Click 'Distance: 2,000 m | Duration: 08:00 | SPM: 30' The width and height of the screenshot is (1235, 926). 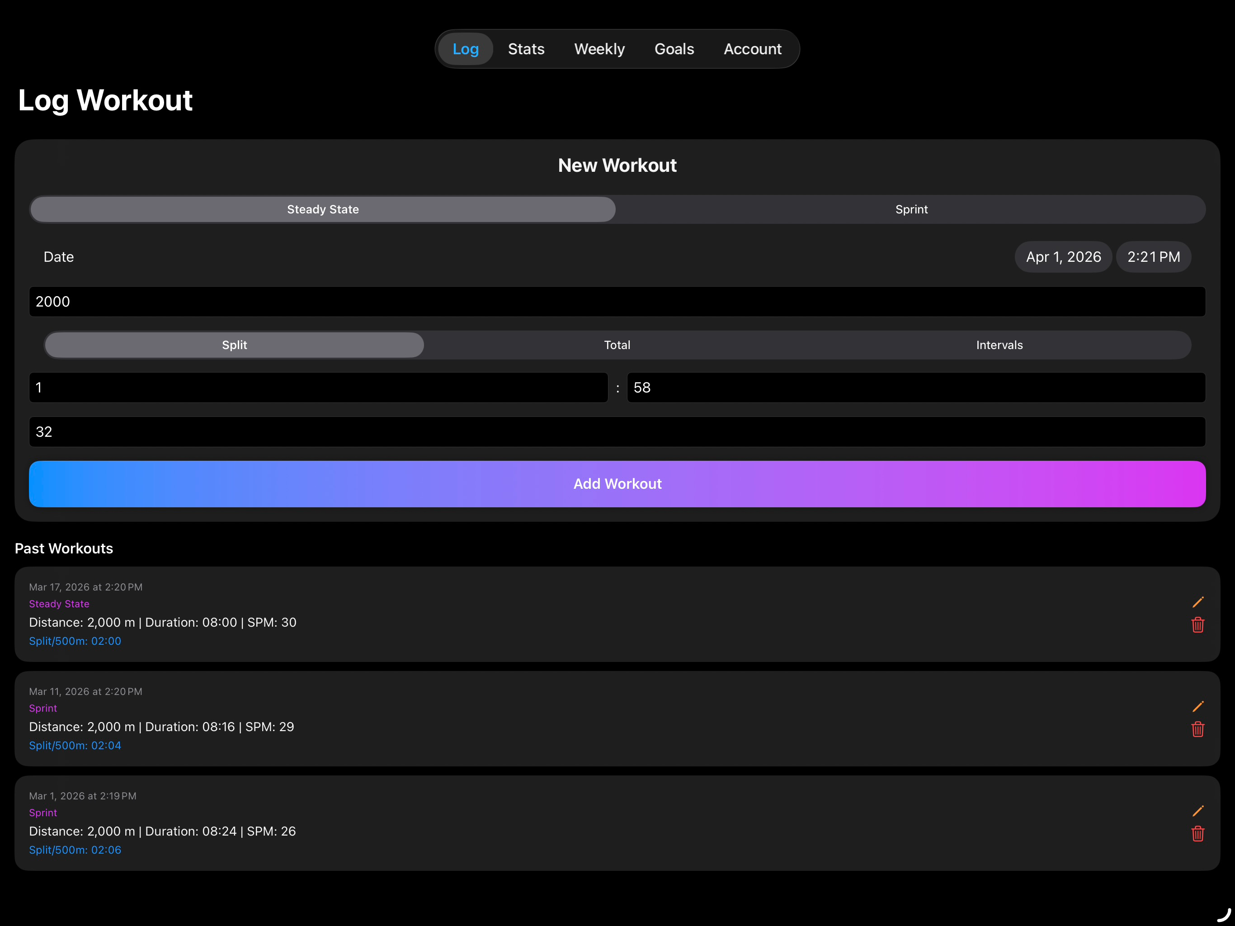[162, 622]
